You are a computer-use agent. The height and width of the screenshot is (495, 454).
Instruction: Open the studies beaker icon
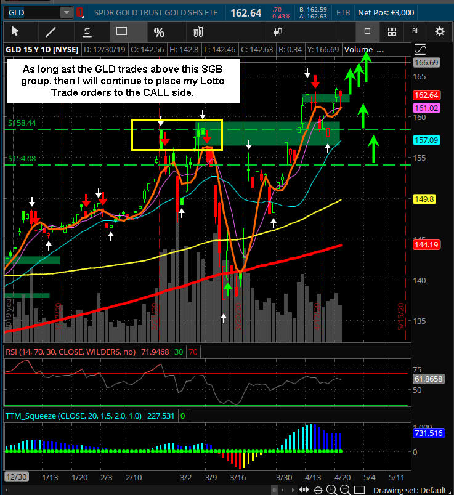pyautogui.click(x=198, y=31)
